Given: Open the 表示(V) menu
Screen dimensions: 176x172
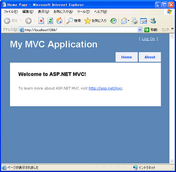Looking at the screenshot, I should 44,12.
